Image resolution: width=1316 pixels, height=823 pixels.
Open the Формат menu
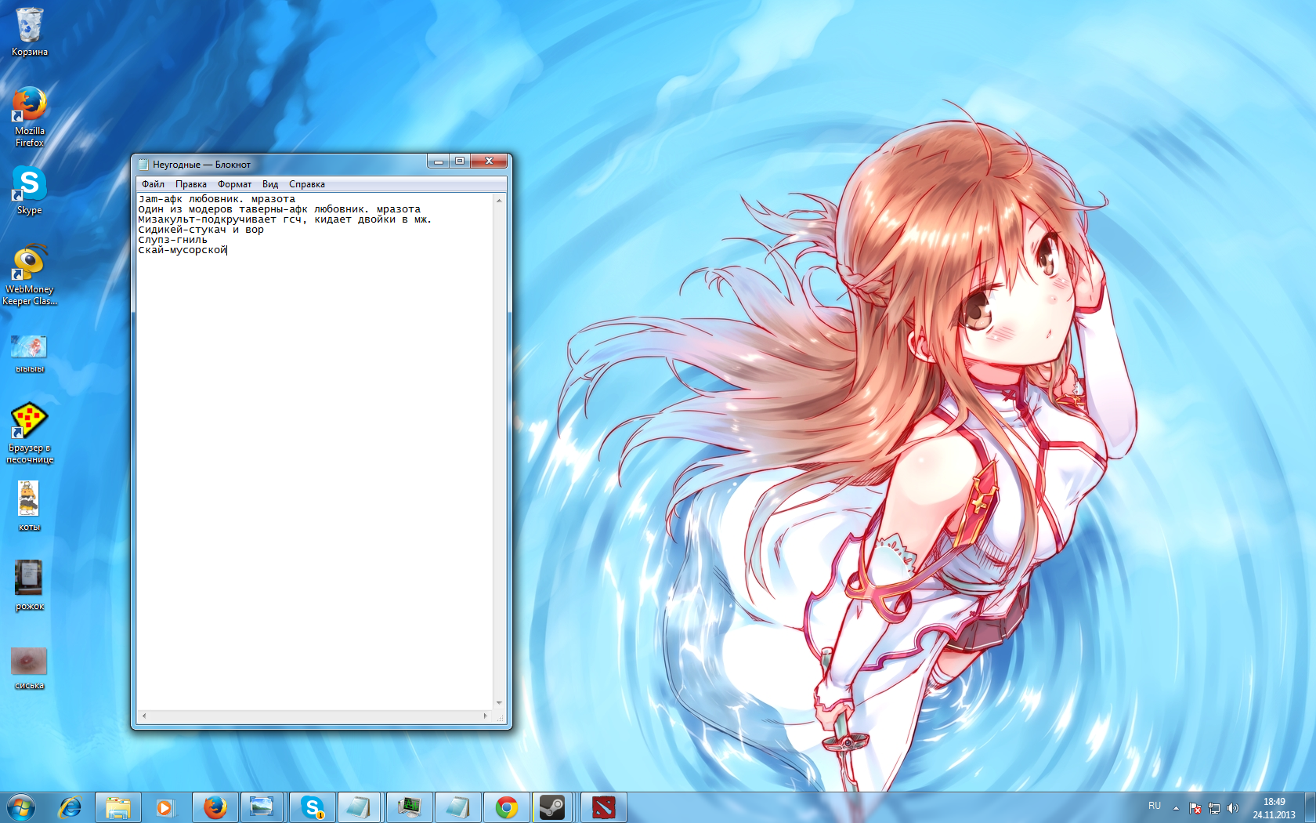pyautogui.click(x=234, y=184)
